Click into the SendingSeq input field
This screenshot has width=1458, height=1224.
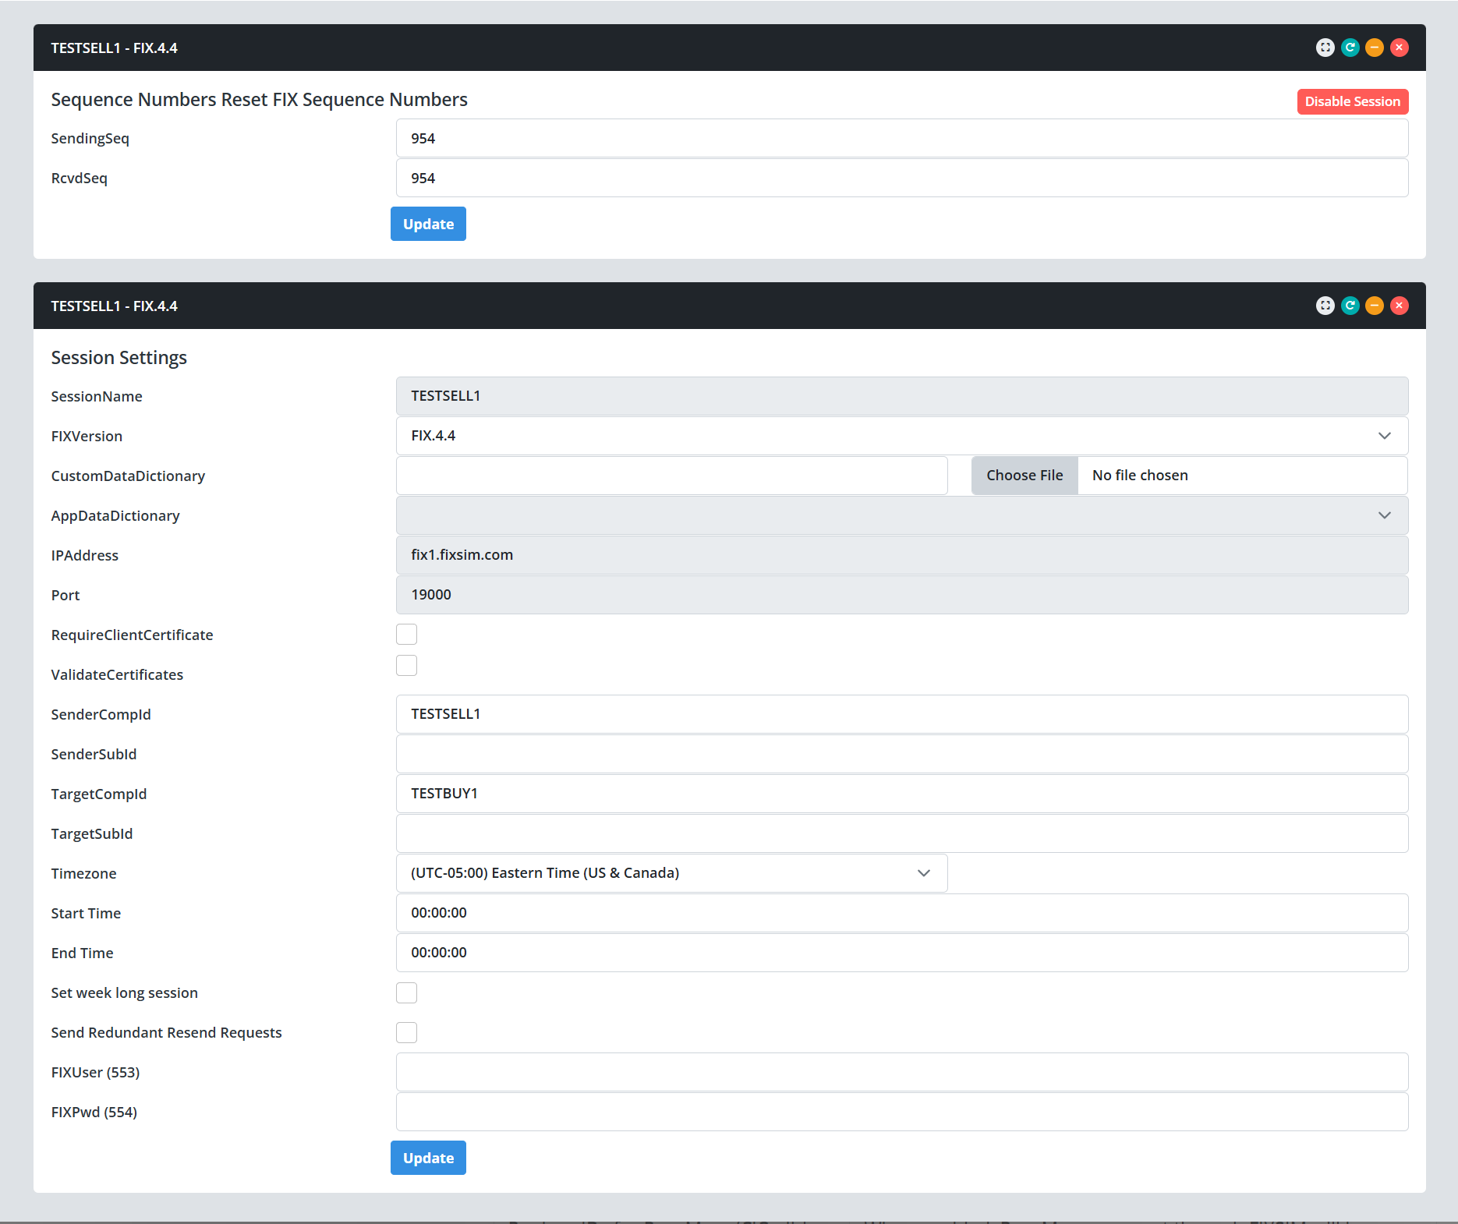point(901,139)
